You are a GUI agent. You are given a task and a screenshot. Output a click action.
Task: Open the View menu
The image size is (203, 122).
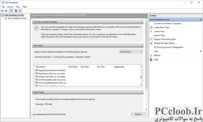18,7
